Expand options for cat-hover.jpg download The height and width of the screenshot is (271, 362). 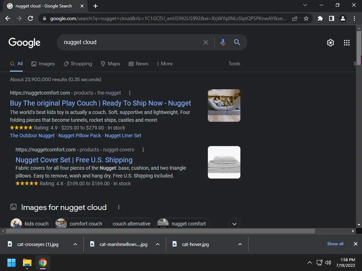pos(240,244)
